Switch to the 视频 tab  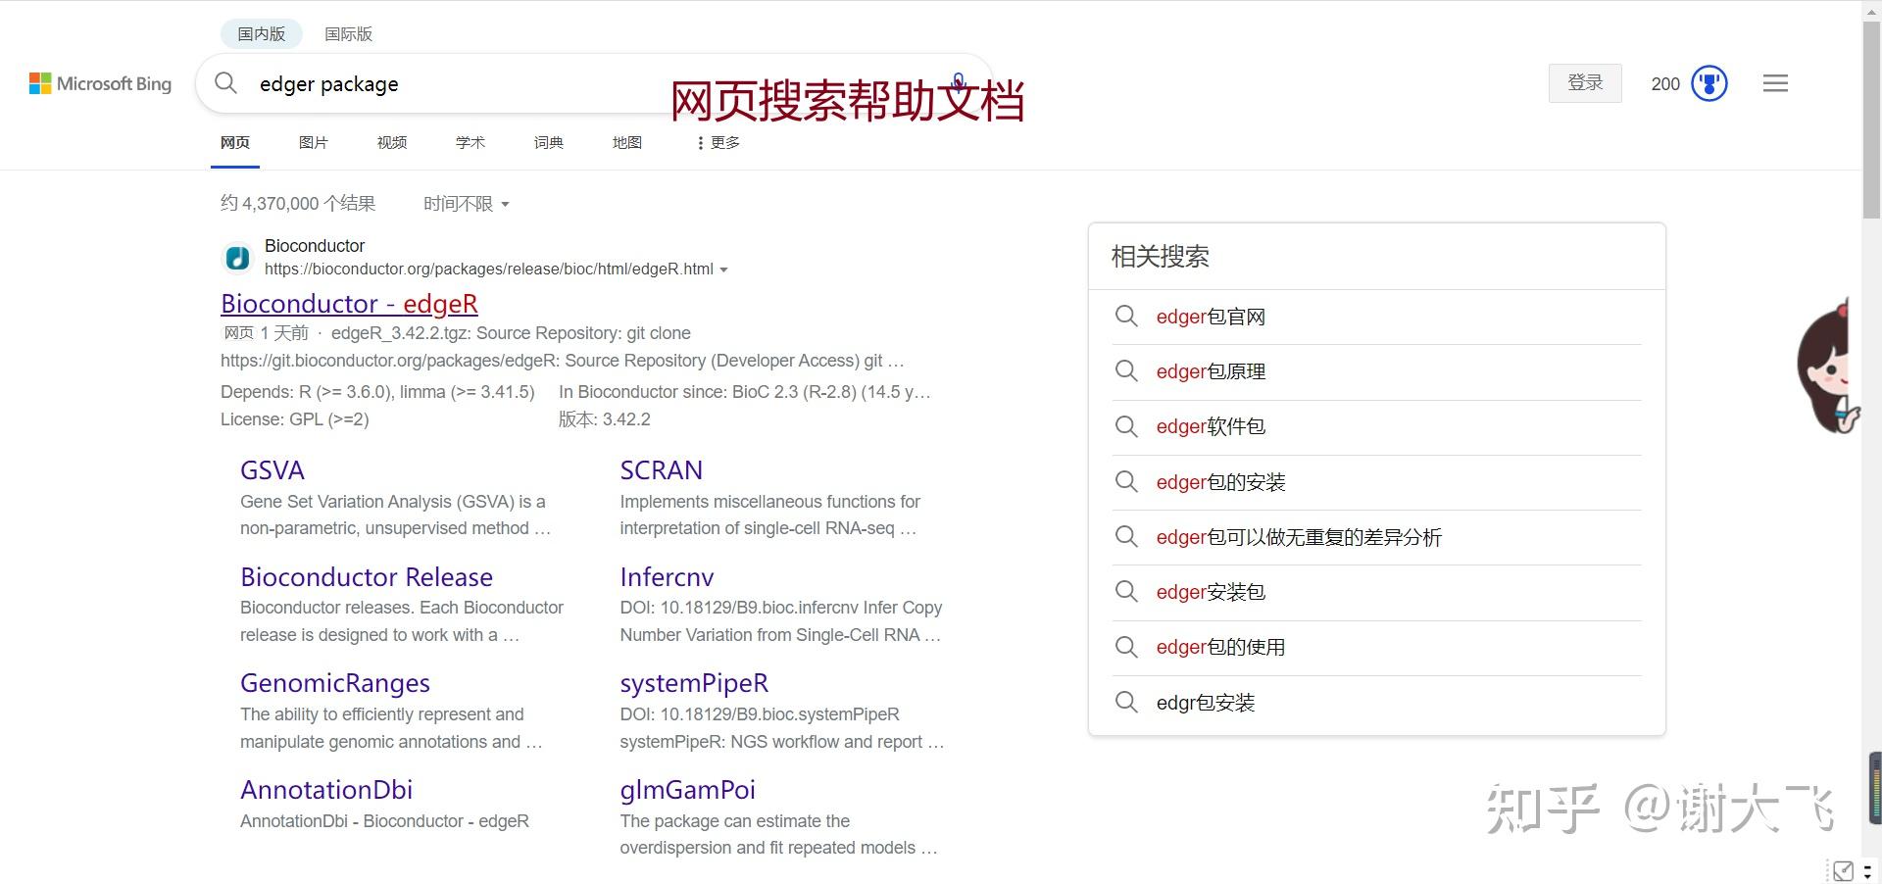(392, 143)
